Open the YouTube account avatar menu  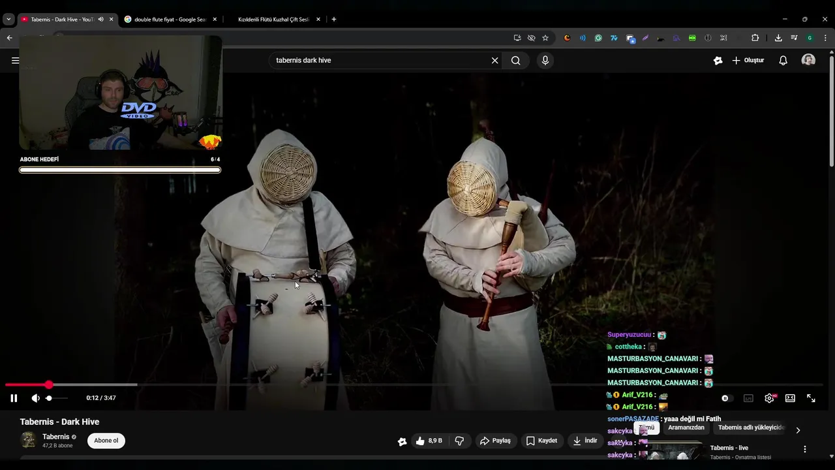(808, 60)
